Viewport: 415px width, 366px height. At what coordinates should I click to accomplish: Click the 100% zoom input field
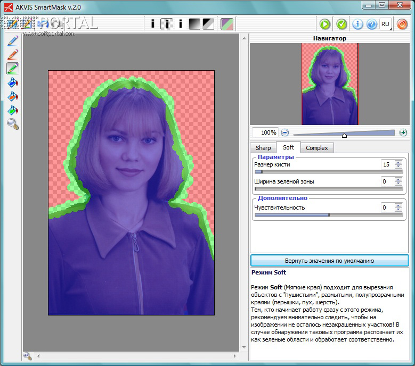[x=265, y=132]
